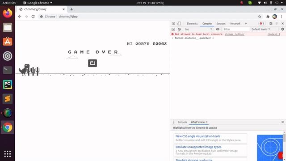Viewport: 286px width, 161px height.
Task: Open the (index):1 source link
Action: coord(273,34)
